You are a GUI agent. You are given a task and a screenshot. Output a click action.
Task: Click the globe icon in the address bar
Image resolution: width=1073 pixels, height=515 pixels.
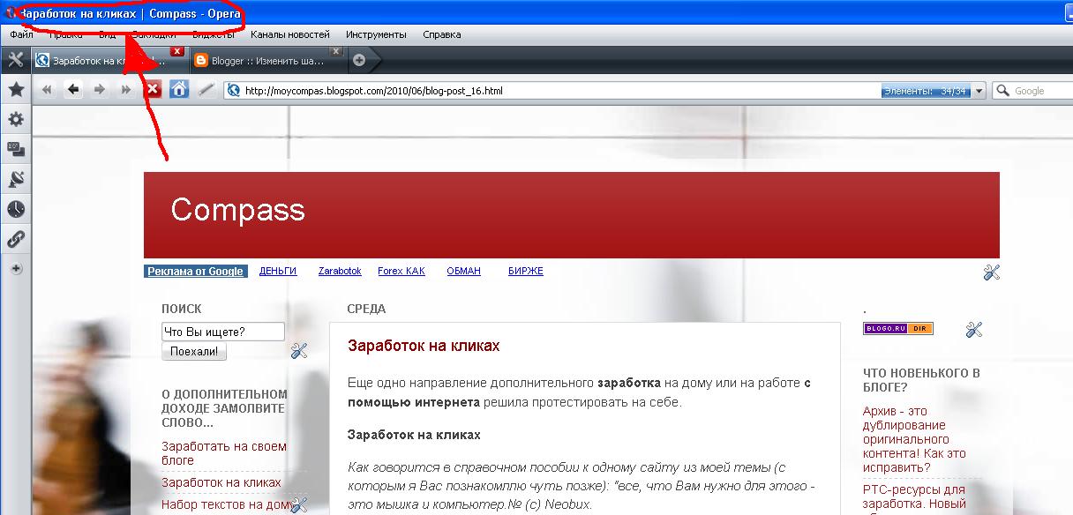click(x=234, y=90)
